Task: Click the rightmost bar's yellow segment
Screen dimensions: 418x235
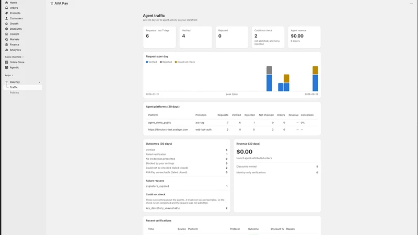Action: coord(315,70)
